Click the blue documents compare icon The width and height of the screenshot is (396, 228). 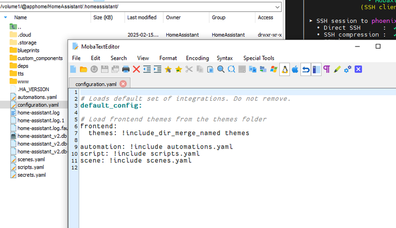pyautogui.click(x=252, y=69)
